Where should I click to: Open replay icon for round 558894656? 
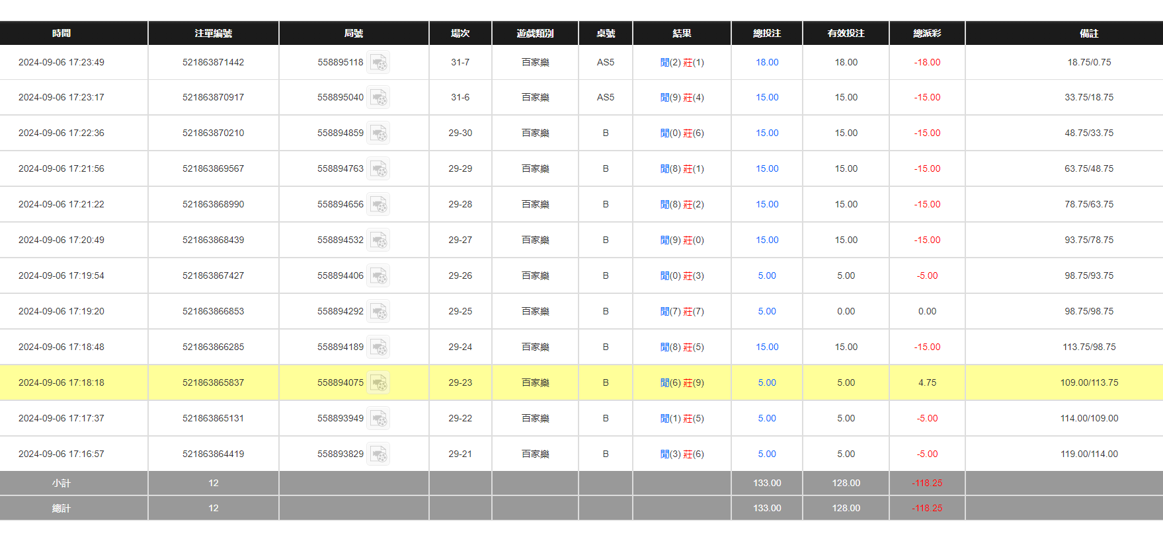(x=378, y=205)
